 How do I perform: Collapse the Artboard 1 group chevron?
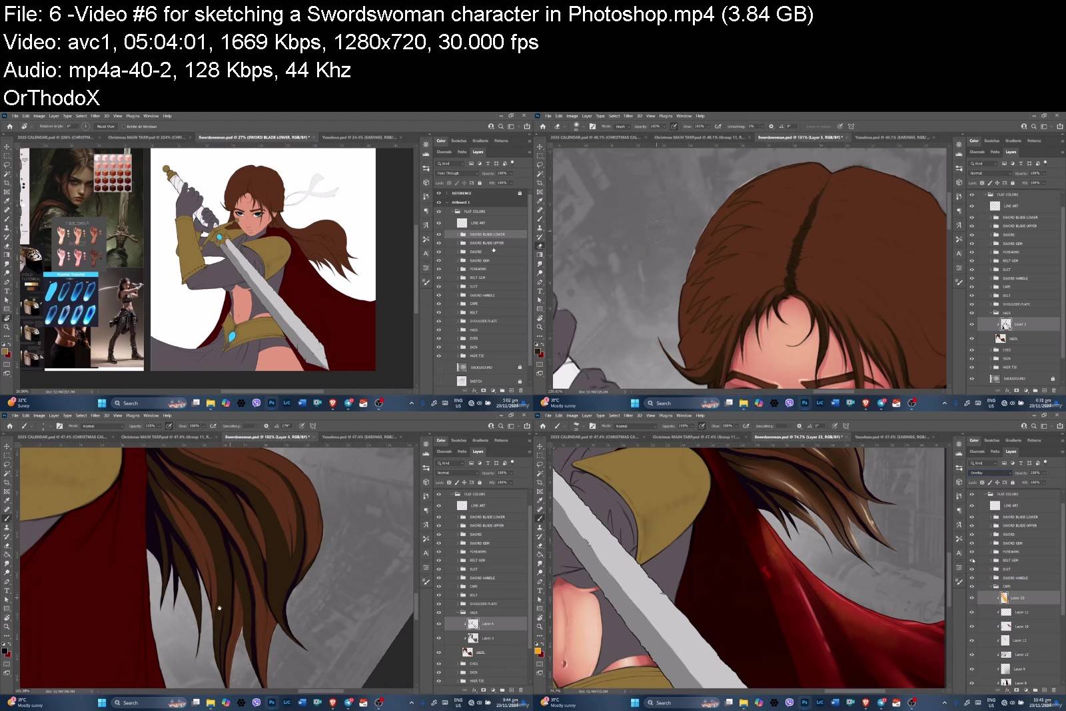tap(447, 202)
